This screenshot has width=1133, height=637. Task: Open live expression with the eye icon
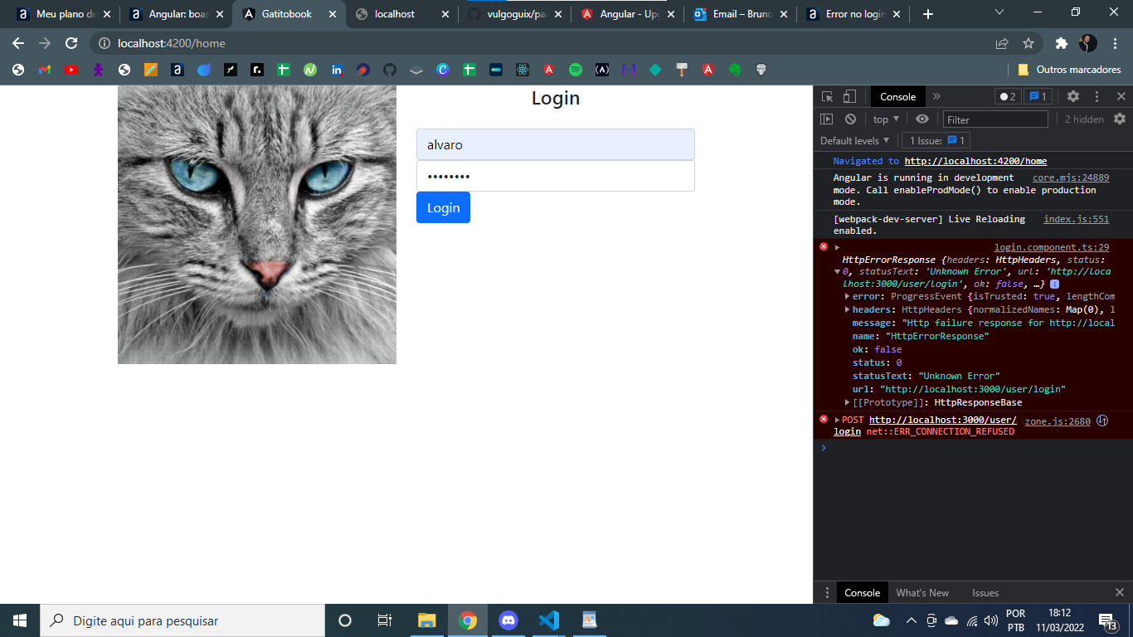(x=922, y=119)
